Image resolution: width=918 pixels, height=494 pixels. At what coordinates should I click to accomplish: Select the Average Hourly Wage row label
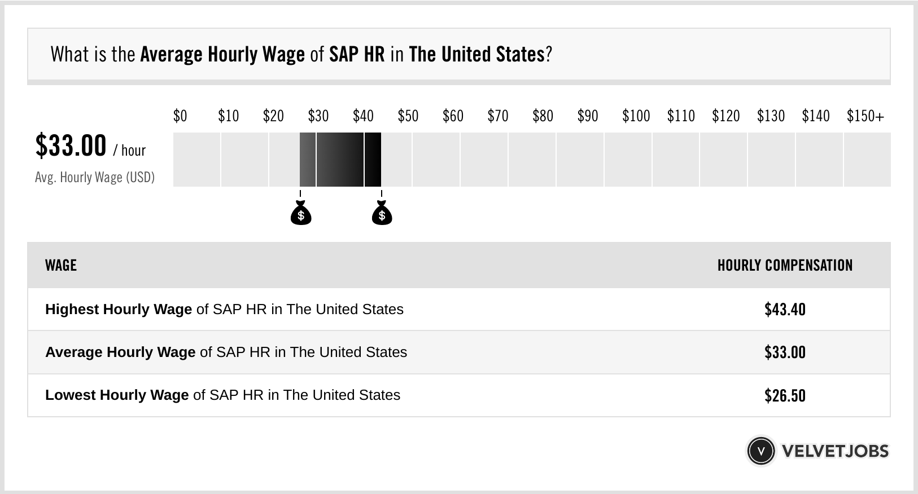click(x=226, y=352)
